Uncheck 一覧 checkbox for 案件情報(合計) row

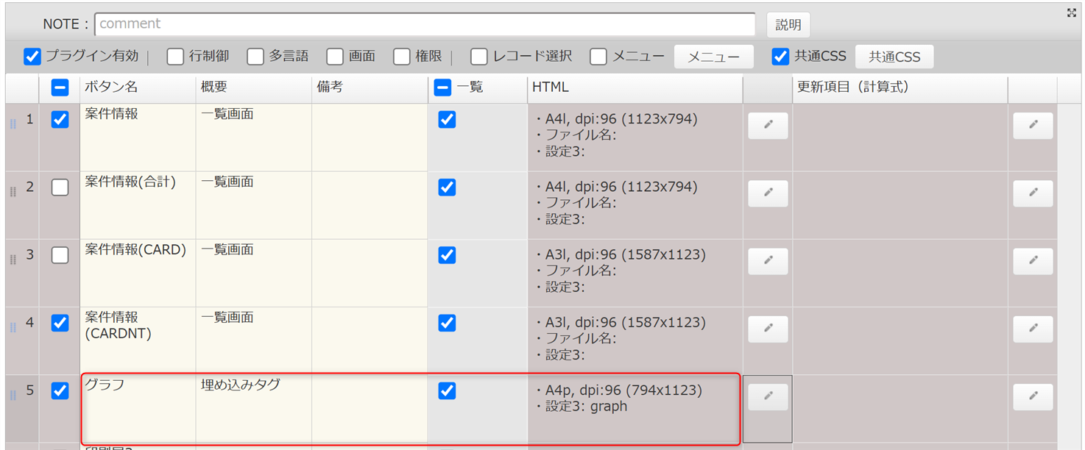pyautogui.click(x=447, y=187)
